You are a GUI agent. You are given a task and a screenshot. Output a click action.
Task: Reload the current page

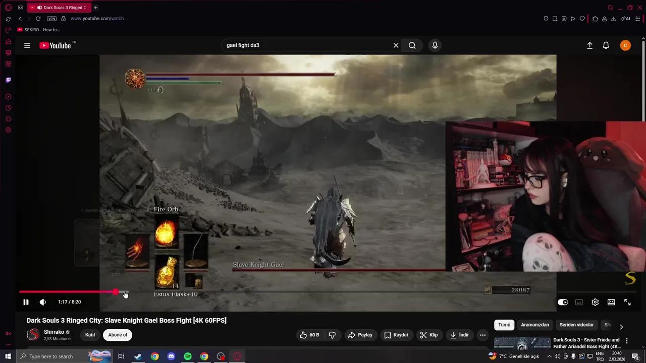(38, 19)
